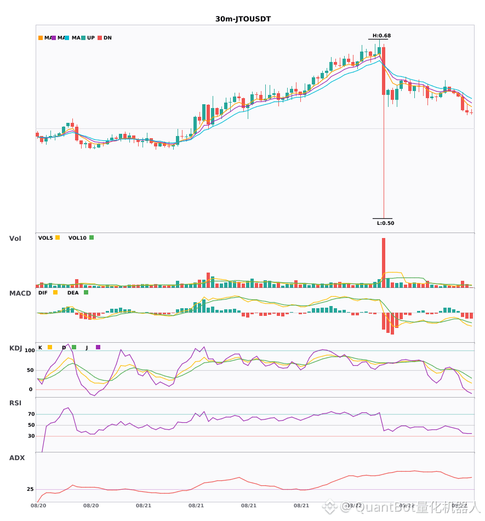This screenshot has width=485, height=521.
Task: Click the K legend letter in KDJ panel
Action: coord(40,348)
